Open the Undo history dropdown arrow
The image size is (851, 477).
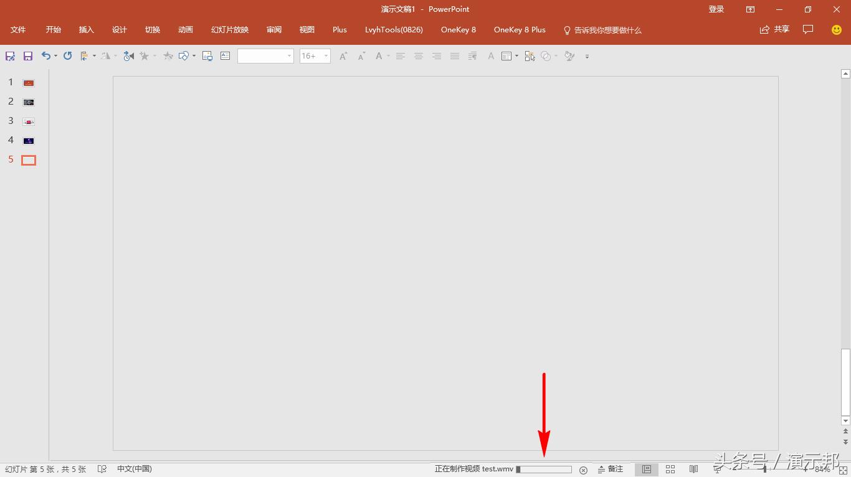(x=55, y=56)
